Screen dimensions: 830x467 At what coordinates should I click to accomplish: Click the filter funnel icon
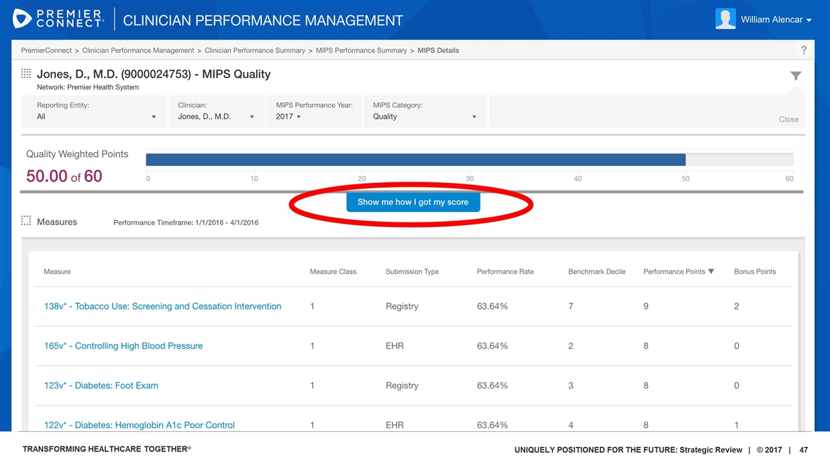coord(796,76)
